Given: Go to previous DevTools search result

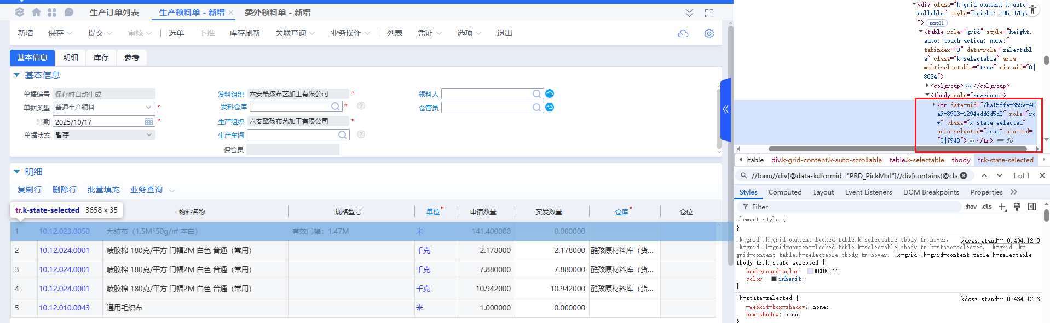Looking at the screenshot, I should click(984, 175).
